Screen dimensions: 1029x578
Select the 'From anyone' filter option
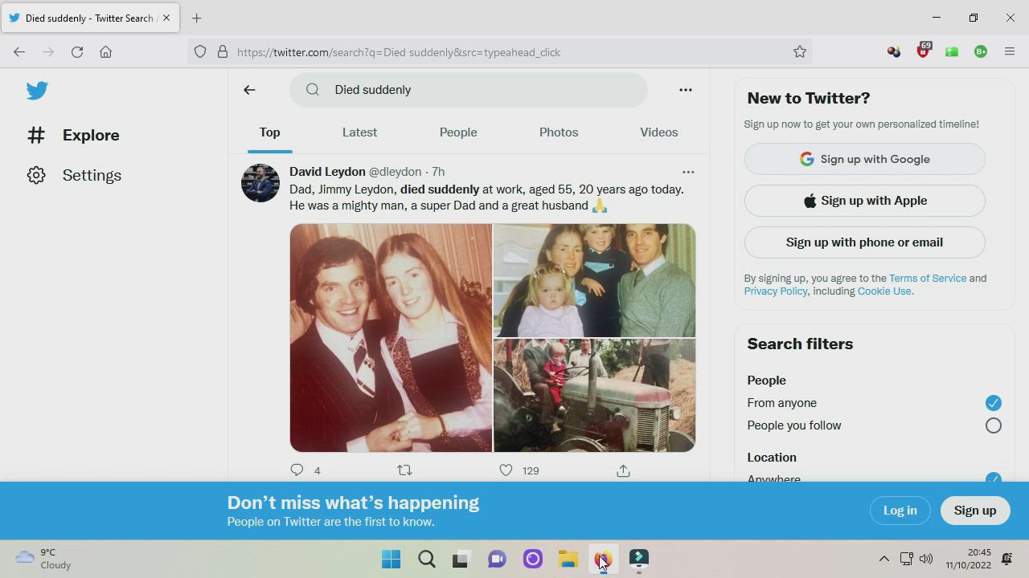click(993, 403)
